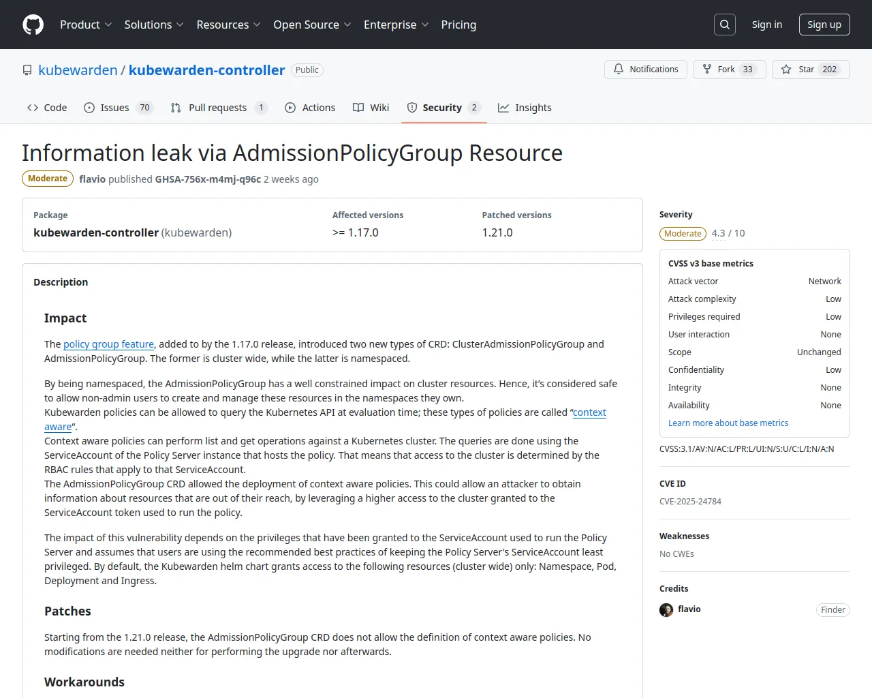
Task: Click the No CWEs text
Action: click(x=676, y=554)
